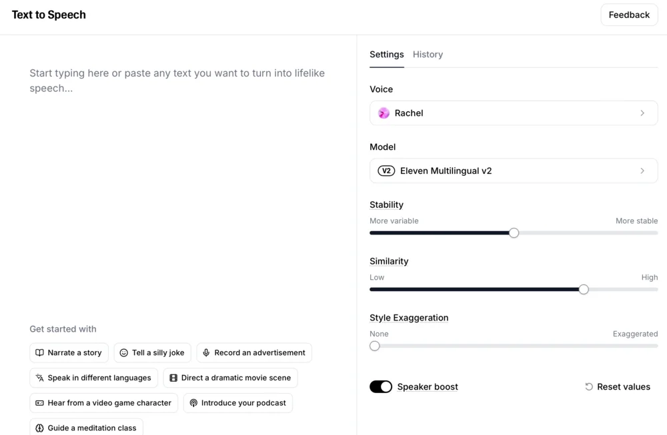The width and height of the screenshot is (667, 435).
Task: Open the Feedback button
Action: pyautogui.click(x=629, y=15)
